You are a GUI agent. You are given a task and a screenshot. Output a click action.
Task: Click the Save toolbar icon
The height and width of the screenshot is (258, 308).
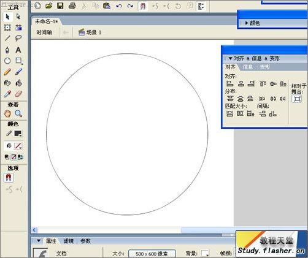[60, 6]
